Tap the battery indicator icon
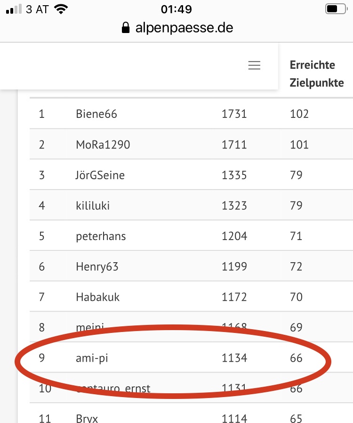Image resolution: width=353 pixels, height=423 pixels. (x=335, y=9)
